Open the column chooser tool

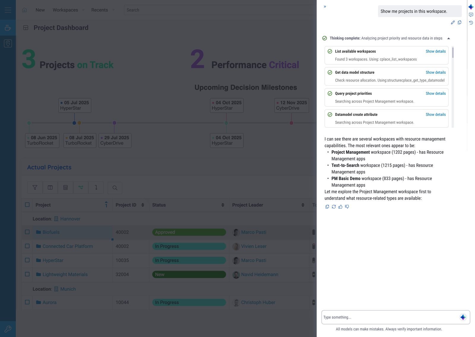[x=50, y=188]
